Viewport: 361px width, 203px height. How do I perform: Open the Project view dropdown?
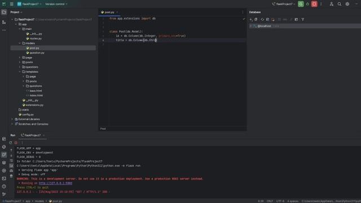(16, 12)
